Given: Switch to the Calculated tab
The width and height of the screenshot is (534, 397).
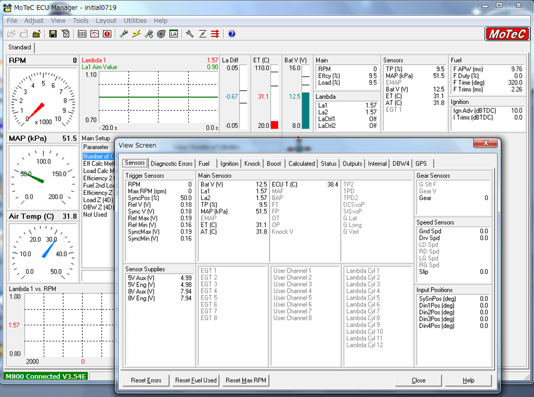Looking at the screenshot, I should pos(302,164).
